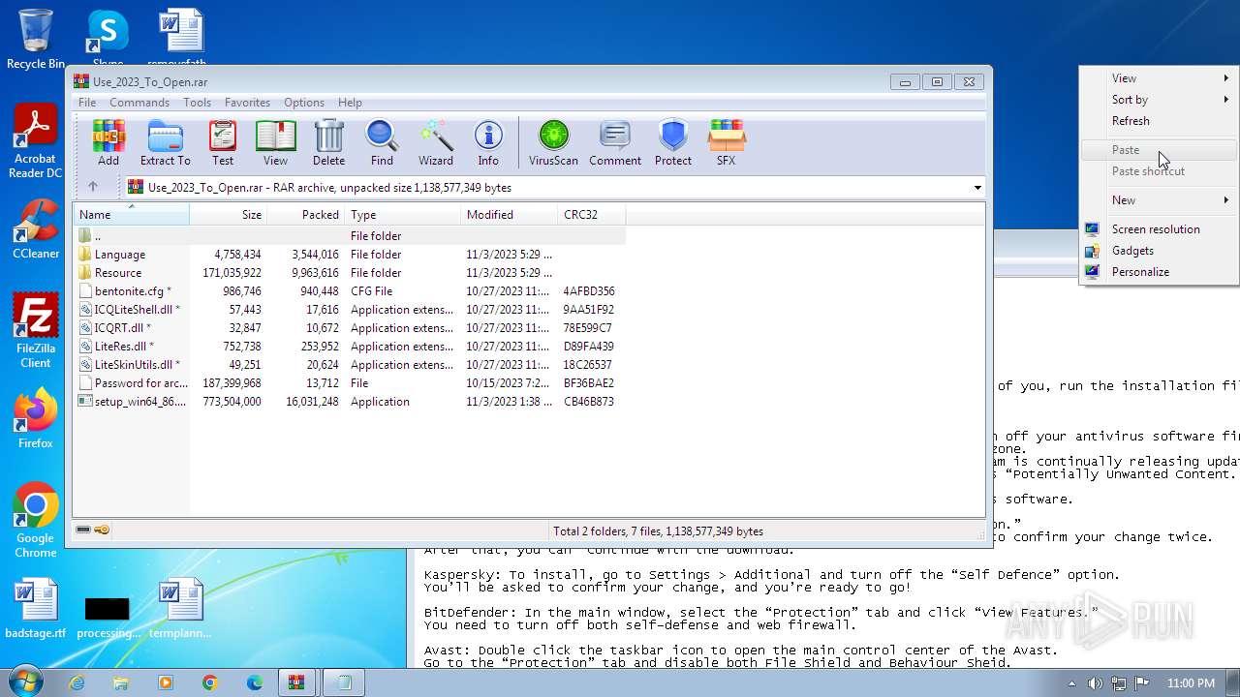Click the Windows Explorer taskbar icon
The width and height of the screenshot is (1240, 697).
(121, 682)
